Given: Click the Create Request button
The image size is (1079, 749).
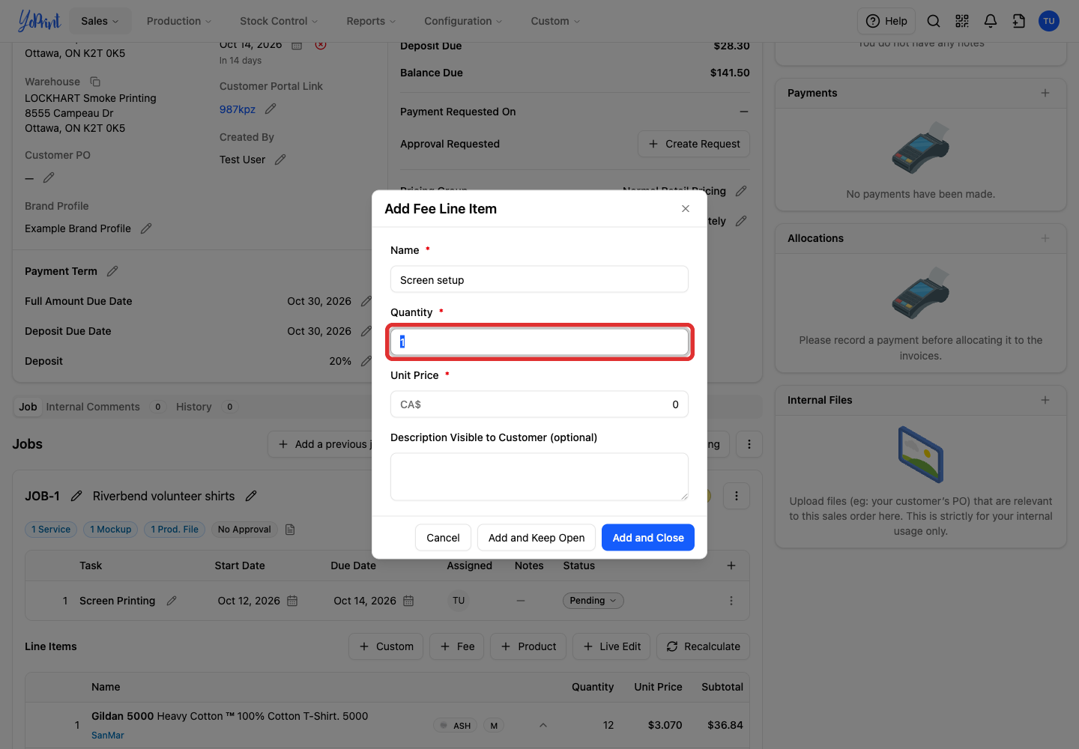Looking at the screenshot, I should click(694, 144).
